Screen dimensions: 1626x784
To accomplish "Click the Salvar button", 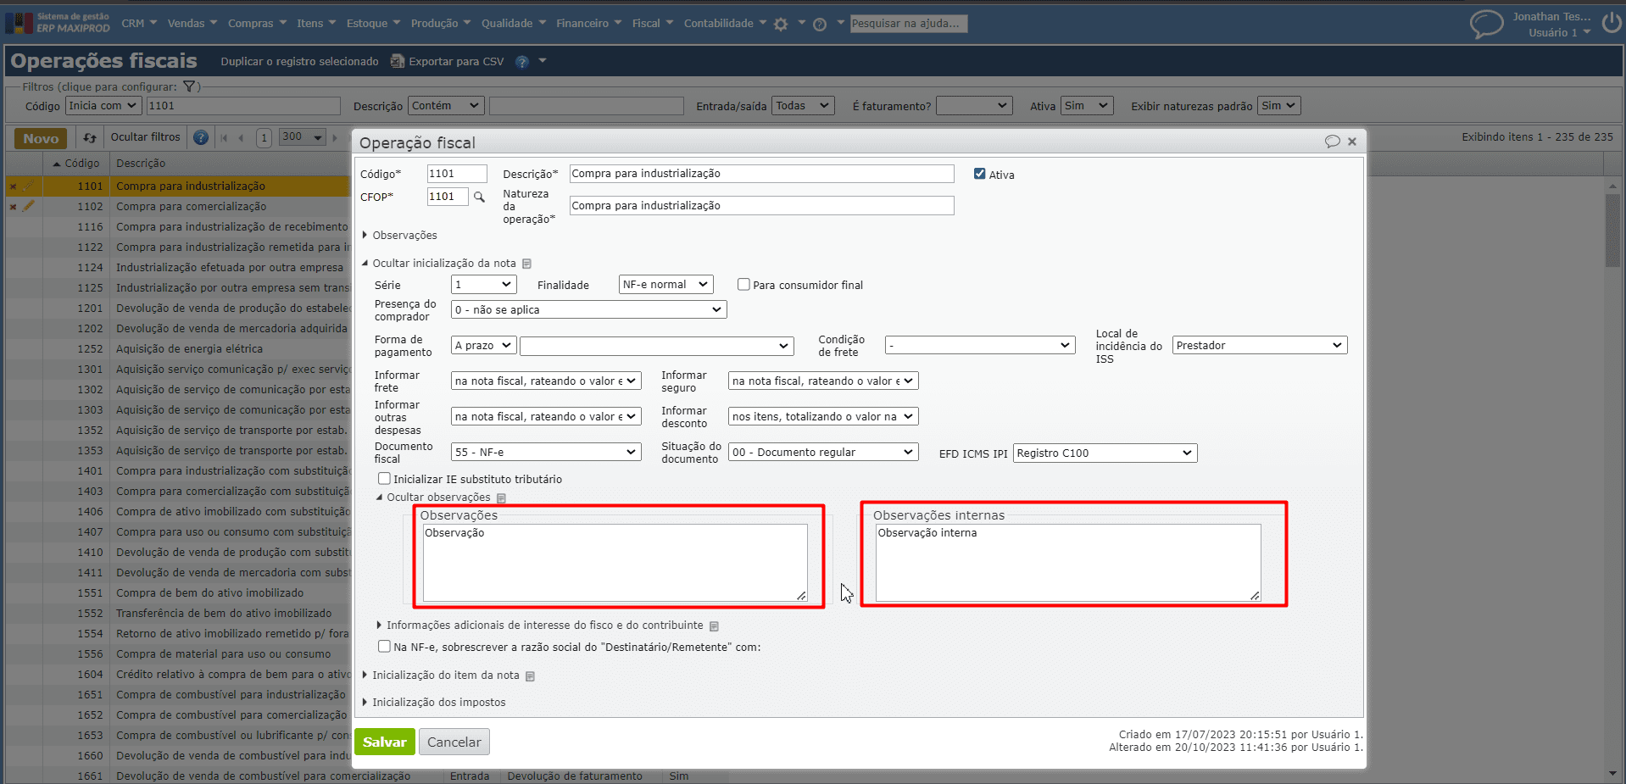I will click(x=385, y=742).
